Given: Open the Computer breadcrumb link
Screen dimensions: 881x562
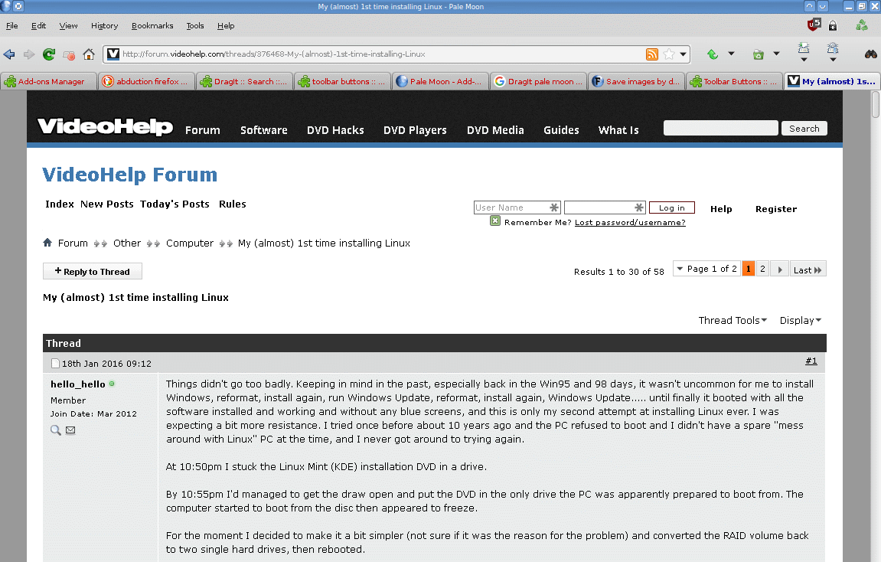Looking at the screenshot, I should pyautogui.click(x=189, y=243).
